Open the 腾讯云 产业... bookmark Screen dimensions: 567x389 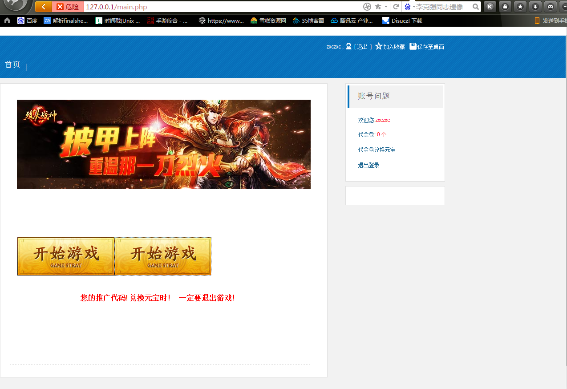click(x=352, y=20)
